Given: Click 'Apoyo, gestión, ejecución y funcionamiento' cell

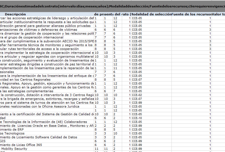Looking at the screenshot, I should (x=47, y=83).
